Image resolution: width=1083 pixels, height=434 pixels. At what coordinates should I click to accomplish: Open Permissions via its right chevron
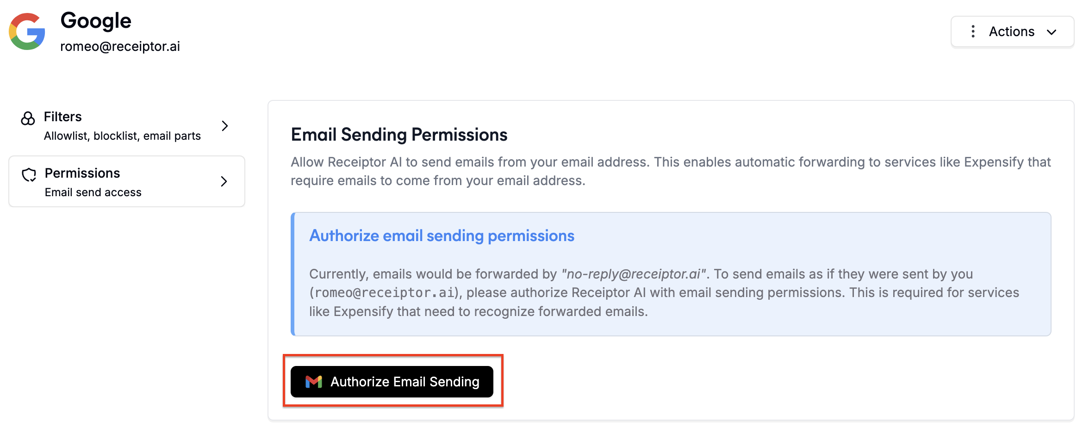click(x=224, y=181)
